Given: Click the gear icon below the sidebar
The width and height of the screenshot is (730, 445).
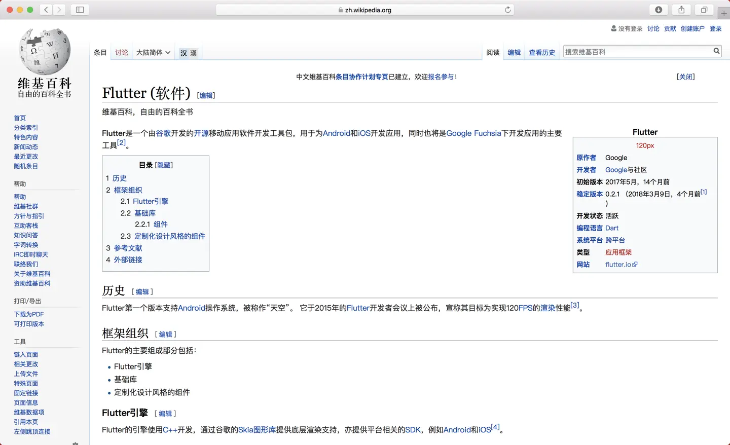Looking at the screenshot, I should point(75,442).
